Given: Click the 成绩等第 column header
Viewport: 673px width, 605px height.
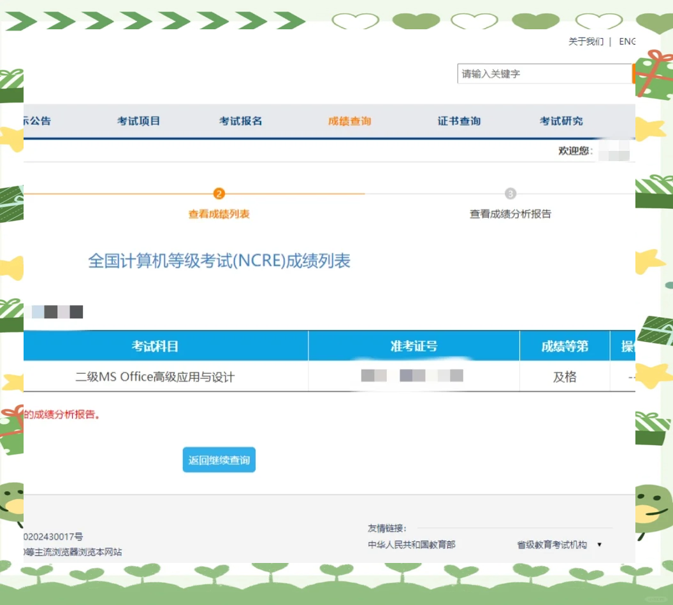Looking at the screenshot, I should point(565,346).
